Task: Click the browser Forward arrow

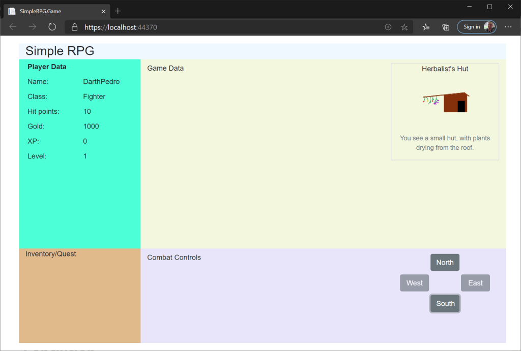Action: (33, 27)
